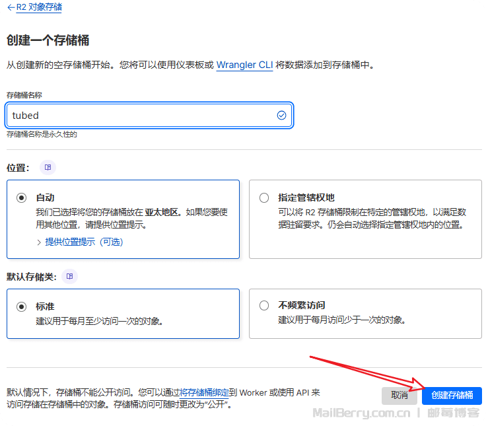Open the Wrangler CLI link
The width and height of the screenshot is (486, 426).
(244, 65)
